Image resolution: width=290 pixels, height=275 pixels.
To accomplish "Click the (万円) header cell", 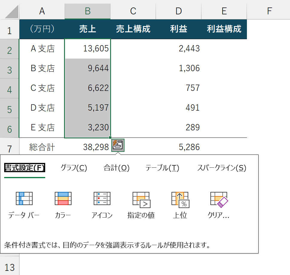I will (x=42, y=29).
